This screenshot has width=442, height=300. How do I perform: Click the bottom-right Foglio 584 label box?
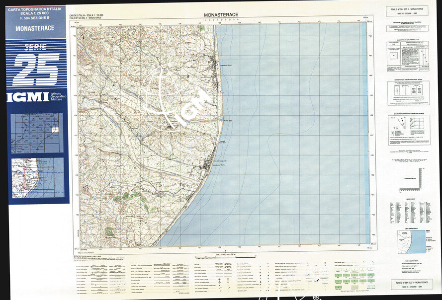point(407,284)
